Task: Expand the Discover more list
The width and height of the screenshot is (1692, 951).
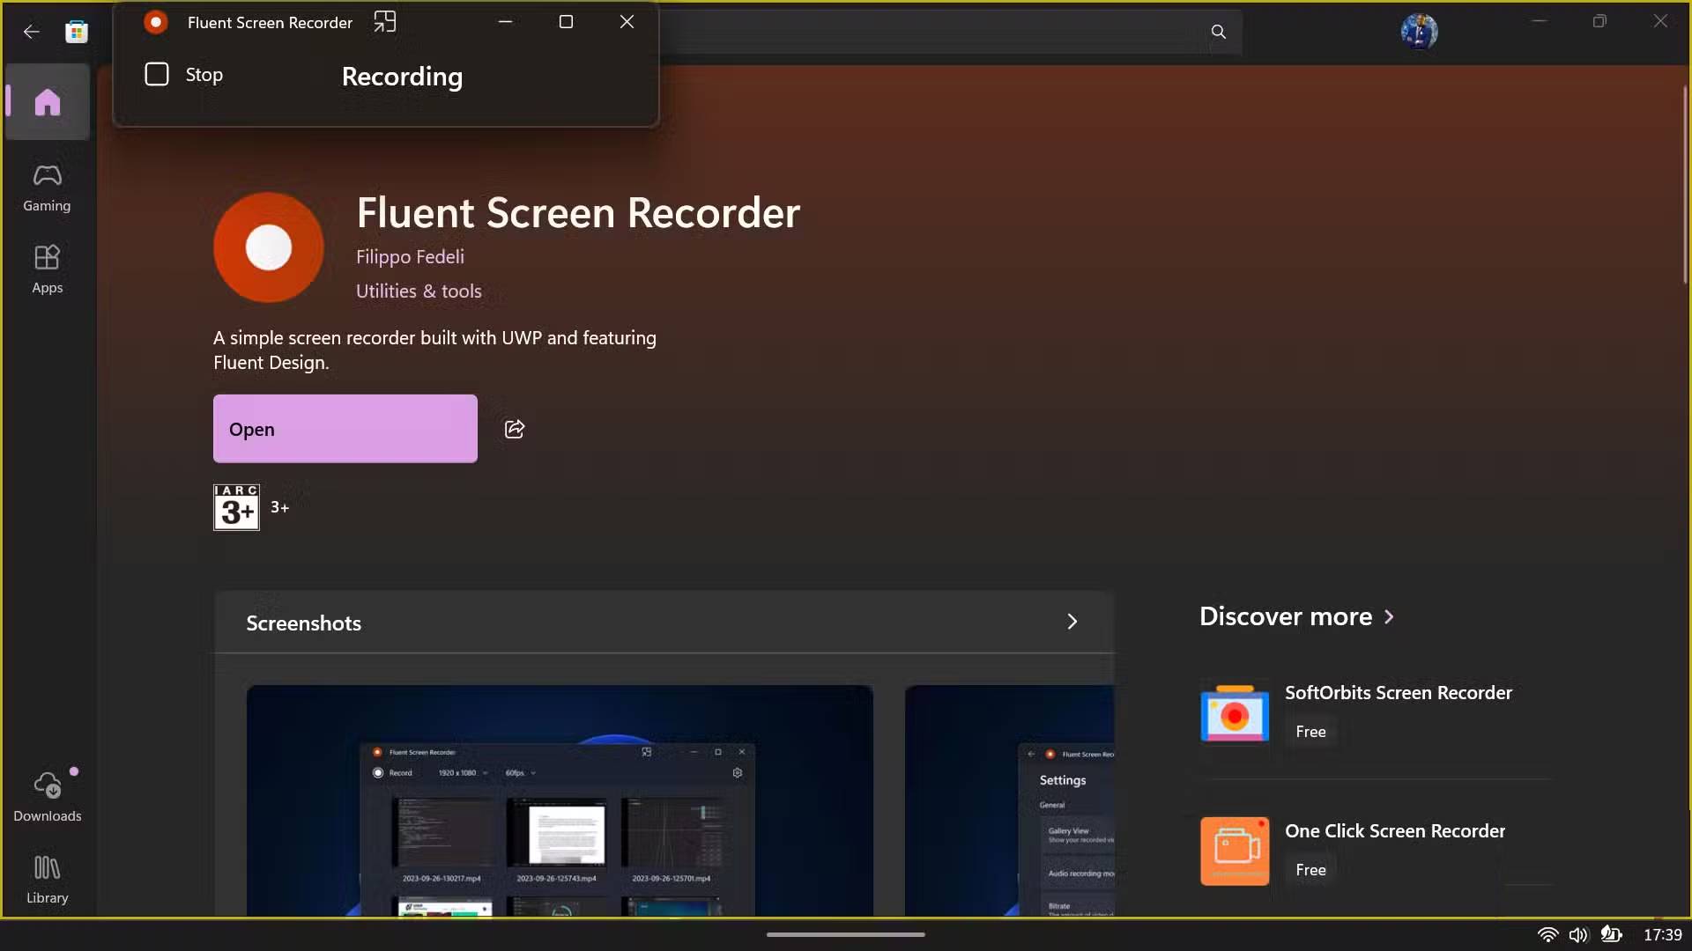Action: [1390, 617]
